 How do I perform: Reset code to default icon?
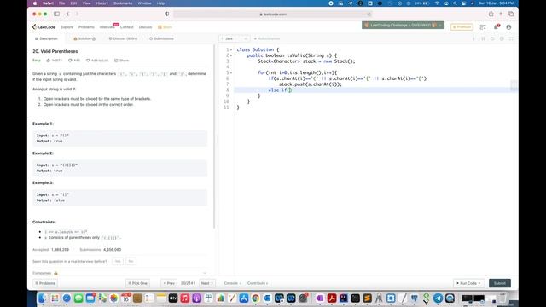tap(492, 38)
